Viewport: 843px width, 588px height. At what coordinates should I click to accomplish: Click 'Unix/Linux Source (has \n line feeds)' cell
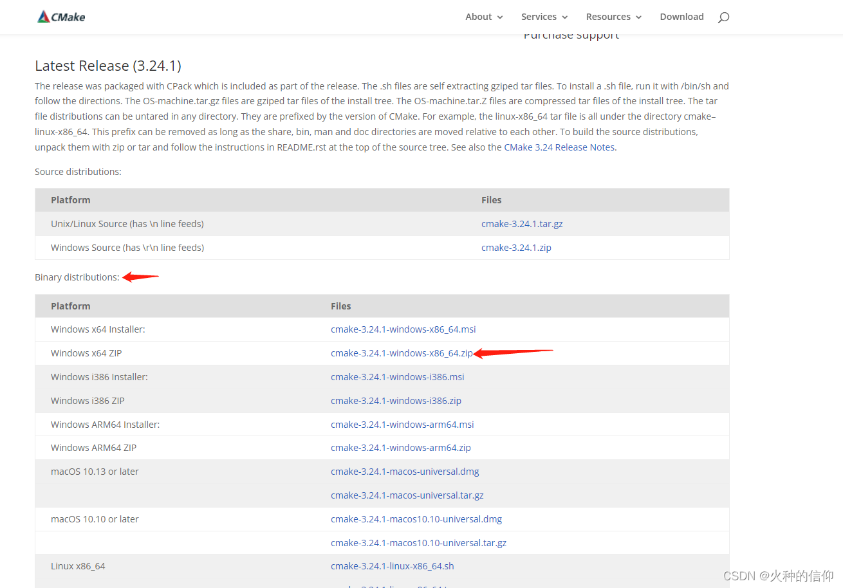127,224
